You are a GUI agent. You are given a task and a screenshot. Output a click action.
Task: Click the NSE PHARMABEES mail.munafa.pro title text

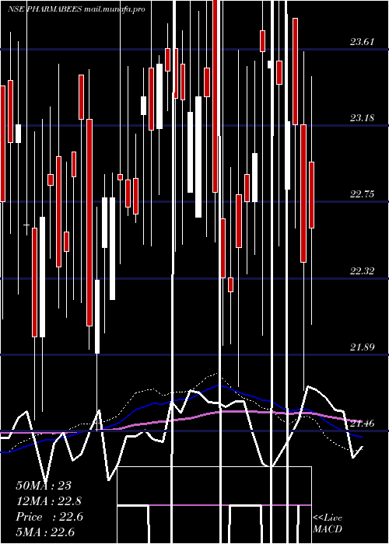pyautogui.click(x=76, y=9)
